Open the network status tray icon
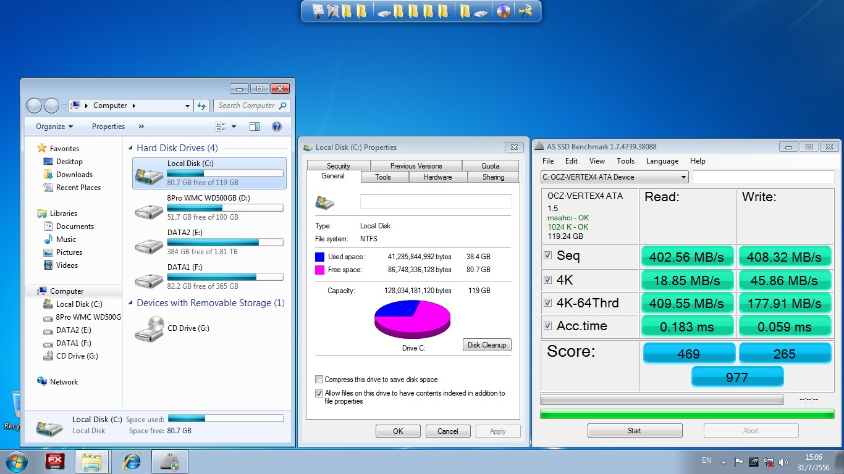The width and height of the screenshot is (844, 474). coord(769,462)
